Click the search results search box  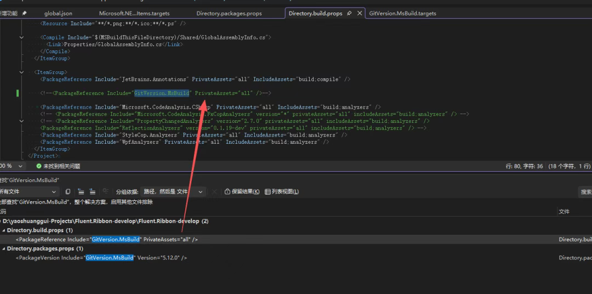585,191
